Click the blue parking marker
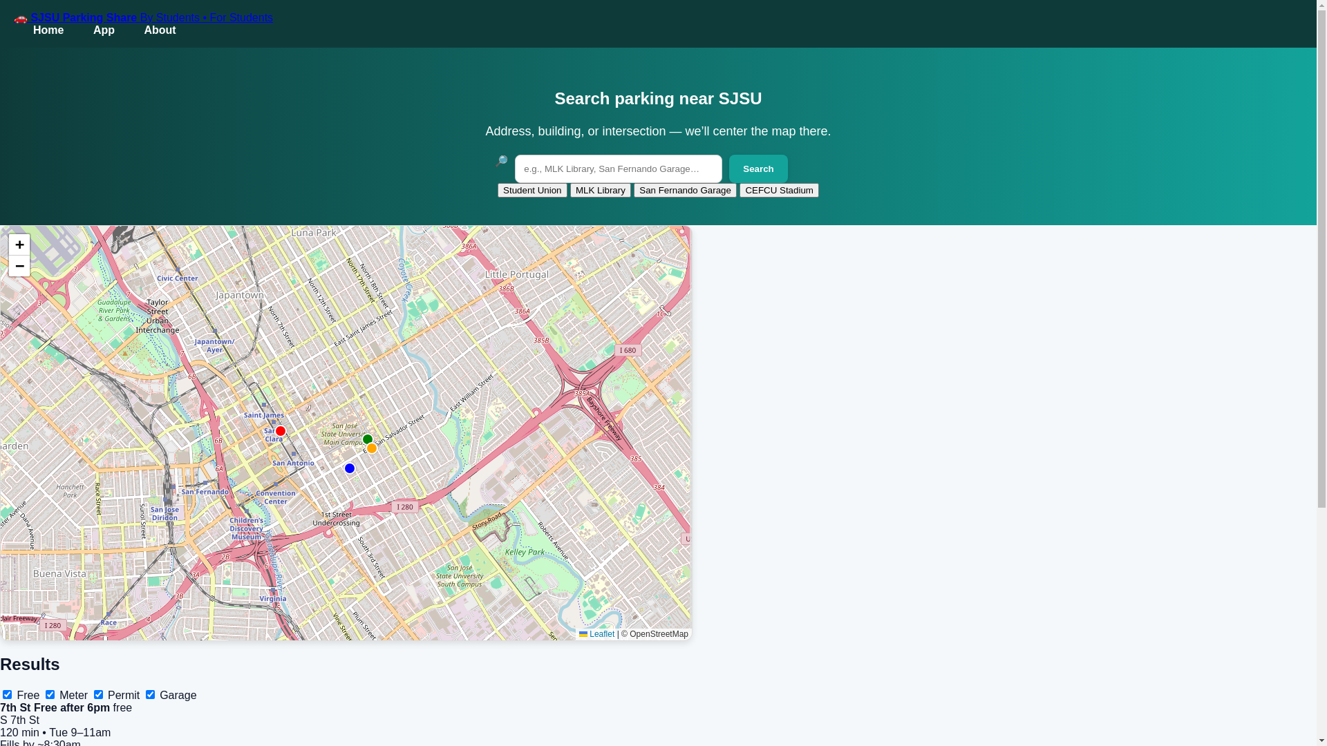This screenshot has width=1327, height=746. pos(350,468)
